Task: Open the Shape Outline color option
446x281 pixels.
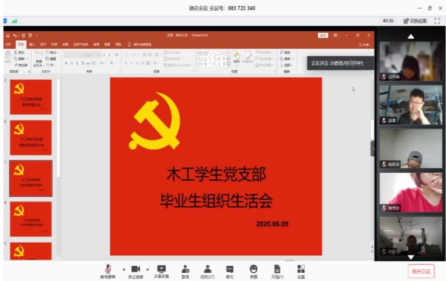Action: coord(264,59)
